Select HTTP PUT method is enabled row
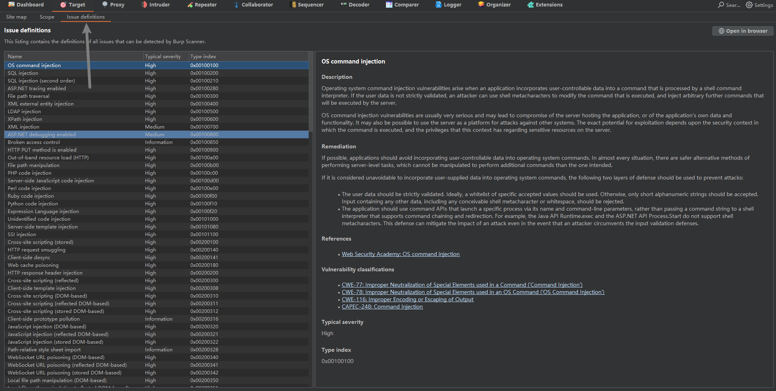 point(156,150)
